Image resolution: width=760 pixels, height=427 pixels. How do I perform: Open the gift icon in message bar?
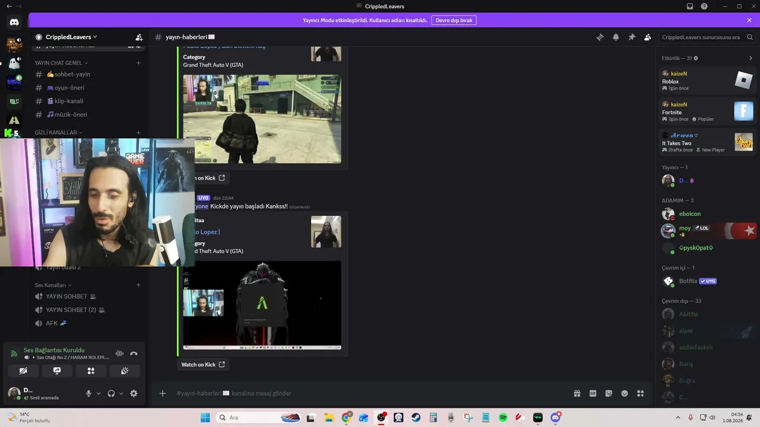577,393
